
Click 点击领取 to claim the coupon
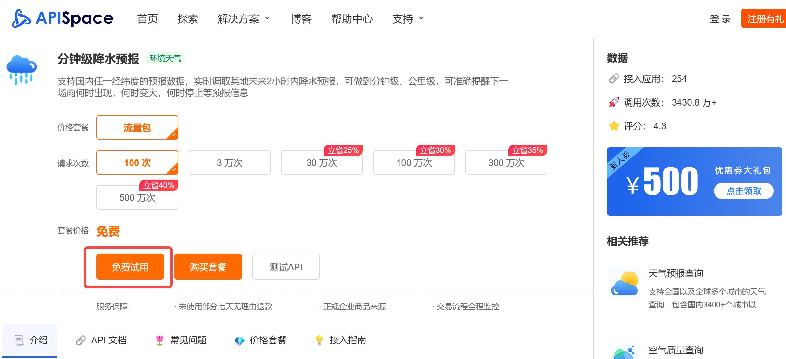743,191
